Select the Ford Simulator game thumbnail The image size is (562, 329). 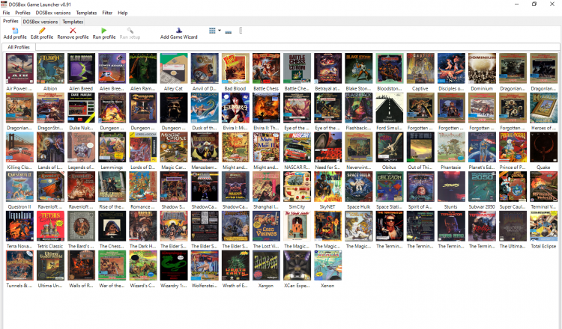(x=390, y=108)
